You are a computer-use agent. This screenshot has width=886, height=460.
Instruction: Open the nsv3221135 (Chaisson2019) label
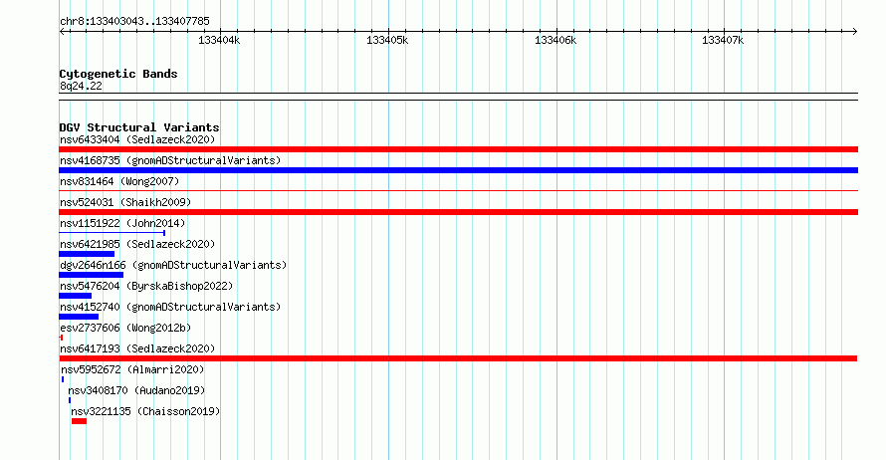(x=145, y=411)
